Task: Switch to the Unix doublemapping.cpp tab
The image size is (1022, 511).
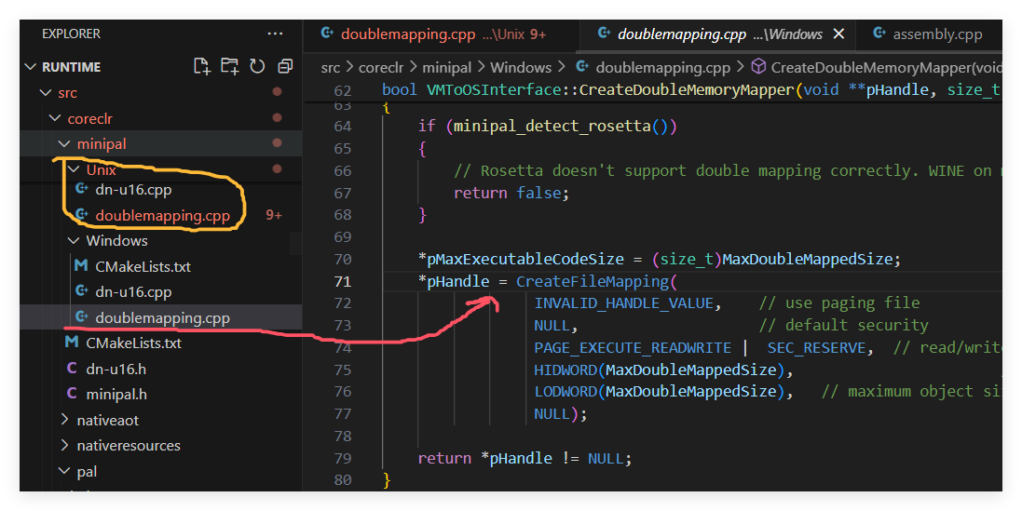Action: point(433,34)
